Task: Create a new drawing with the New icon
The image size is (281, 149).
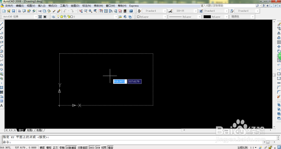Action: (x=4, y=11)
